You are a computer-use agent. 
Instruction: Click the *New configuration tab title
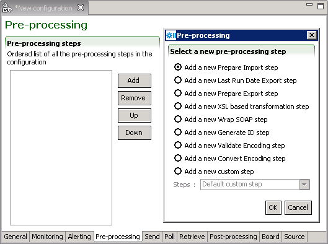43,8
